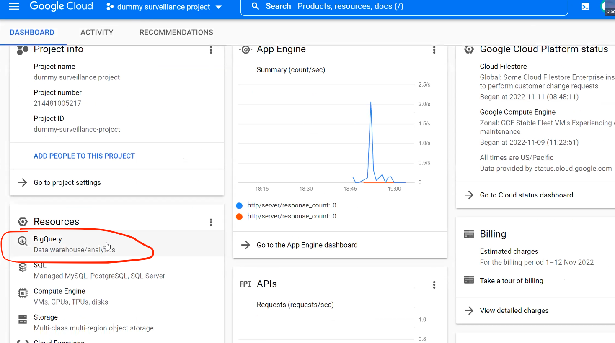Screen dimensions: 615x343
Task: Focus the Search products, resources, docs field
Action: point(404,7)
